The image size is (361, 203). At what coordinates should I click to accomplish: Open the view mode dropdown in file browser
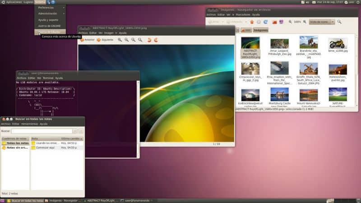coord(322,22)
